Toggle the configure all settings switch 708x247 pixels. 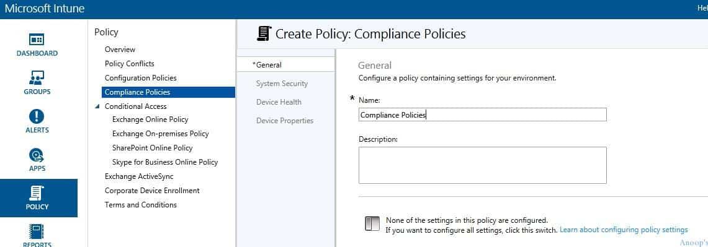click(372, 223)
